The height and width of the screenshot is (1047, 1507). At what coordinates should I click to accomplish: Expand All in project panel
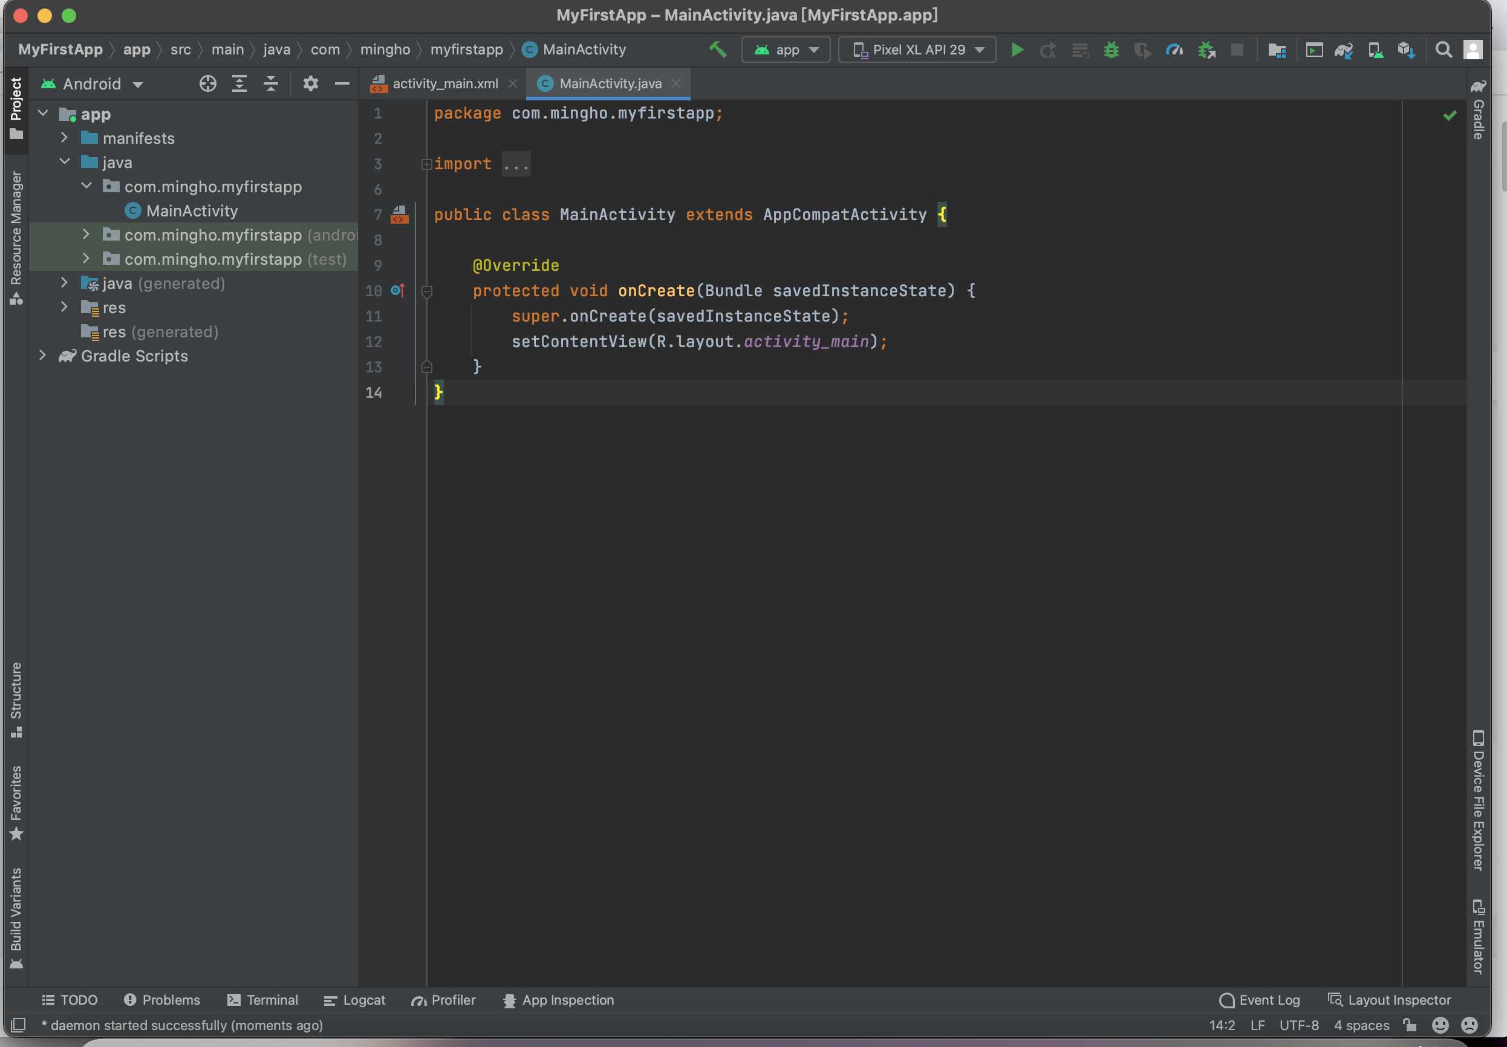(239, 84)
